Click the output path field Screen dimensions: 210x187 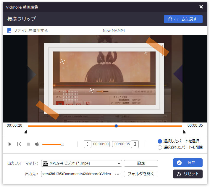click(x=77, y=174)
